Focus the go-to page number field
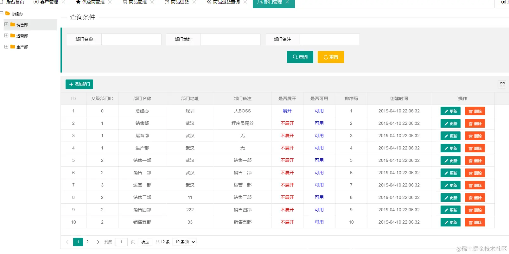This screenshot has height=254, width=509. [121, 242]
